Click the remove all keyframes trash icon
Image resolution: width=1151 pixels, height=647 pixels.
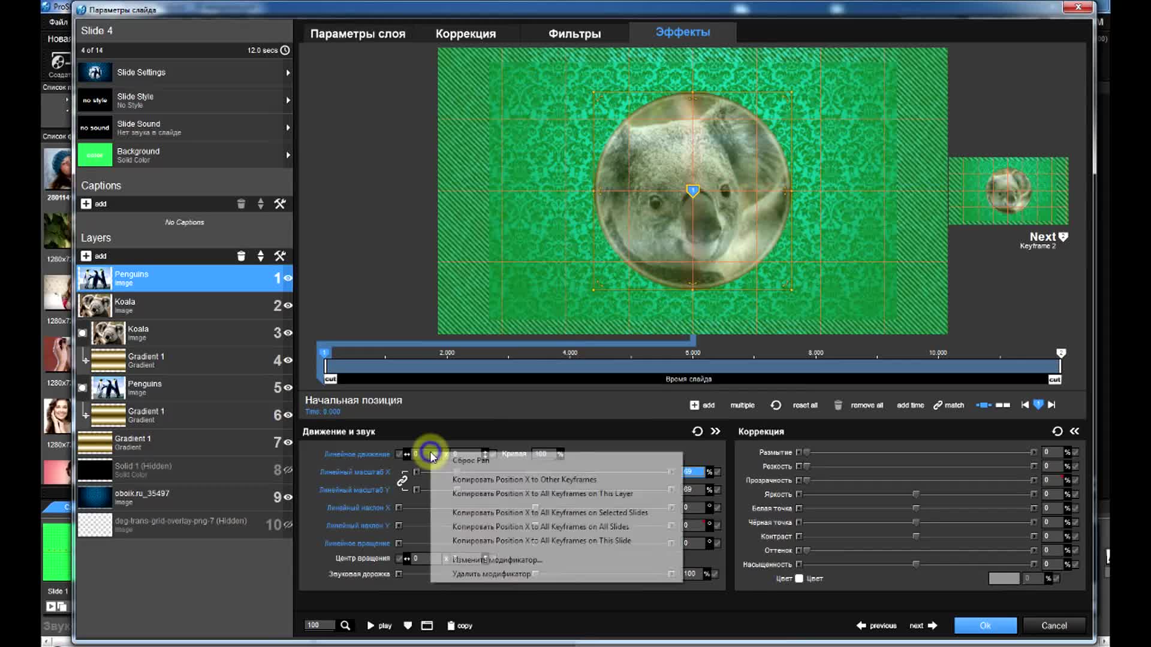click(x=838, y=405)
